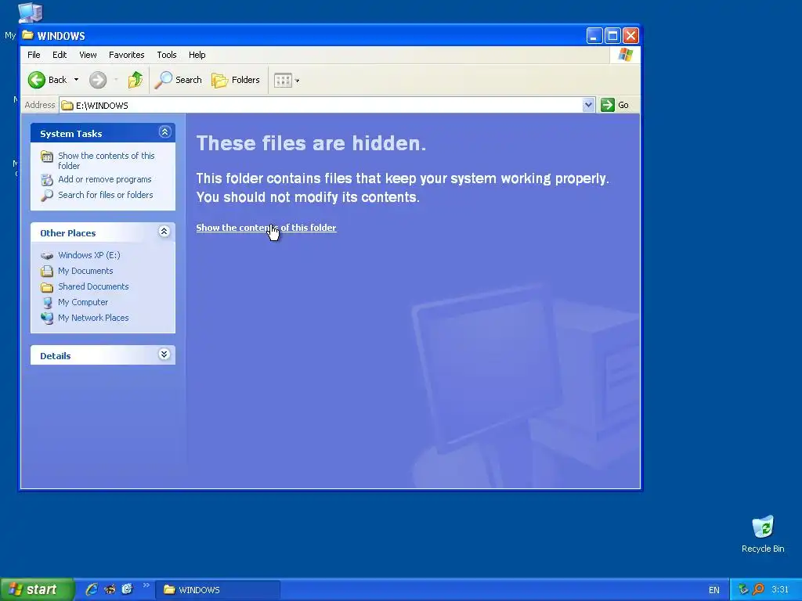This screenshot has height=601, width=802.
Task: Close the WINDOWS explorer window
Action: [630, 36]
